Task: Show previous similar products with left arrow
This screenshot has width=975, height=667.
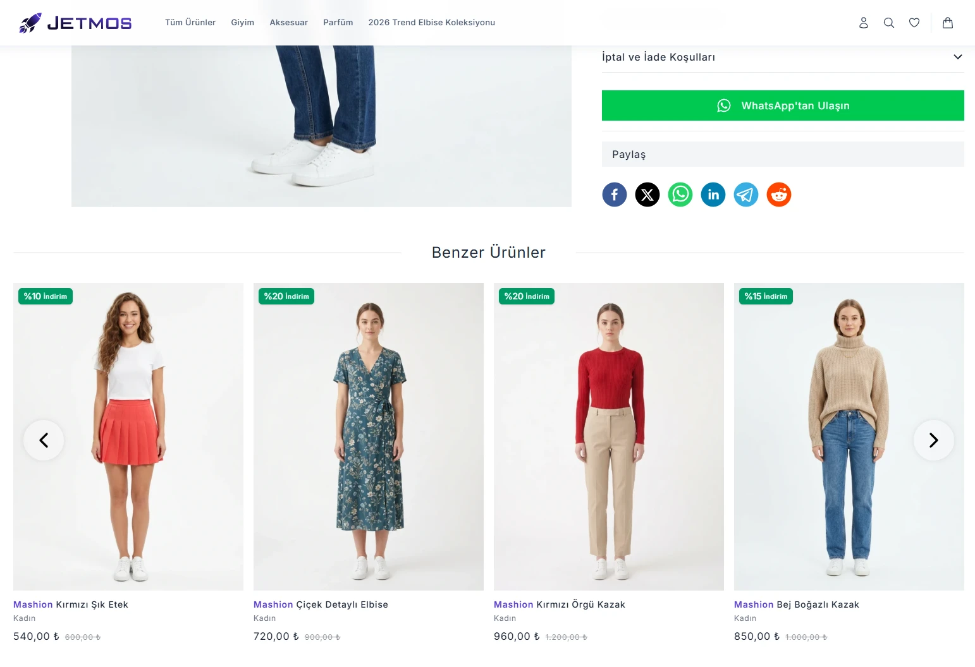Action: point(44,440)
